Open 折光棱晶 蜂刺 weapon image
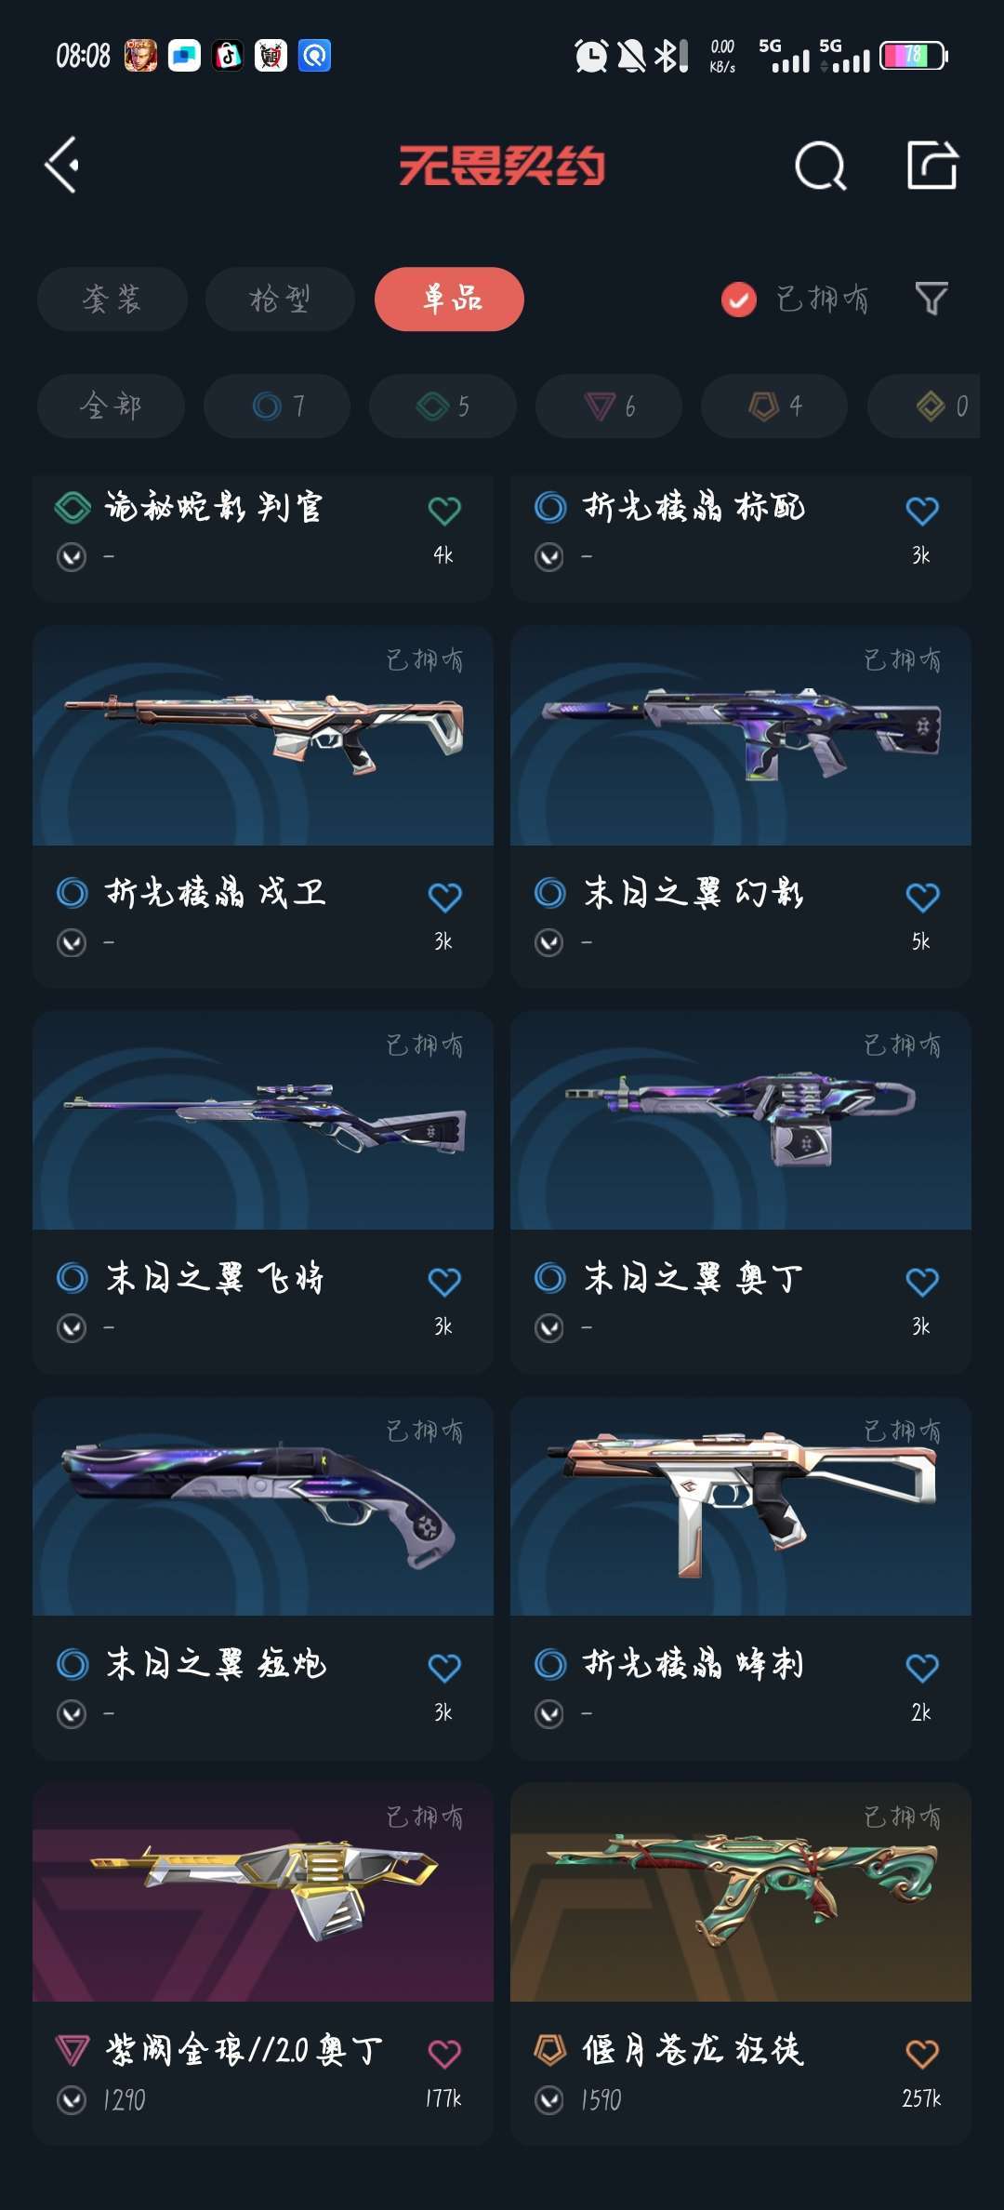1004x2210 pixels. coord(741,1506)
